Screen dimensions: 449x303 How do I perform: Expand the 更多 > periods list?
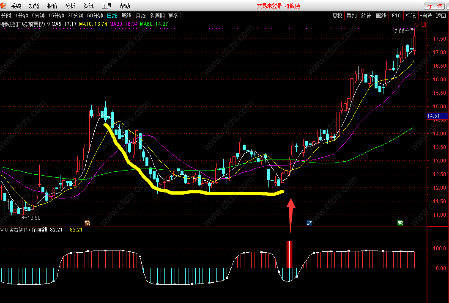pyautogui.click(x=175, y=16)
